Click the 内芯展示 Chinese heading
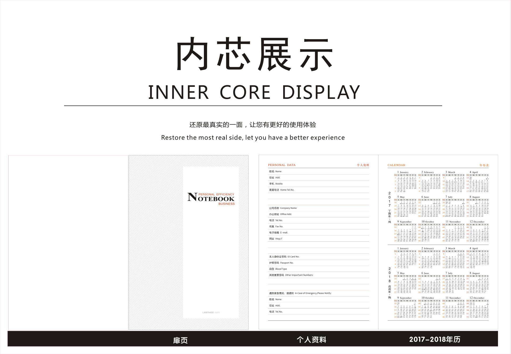511x354 pixels. (254, 54)
